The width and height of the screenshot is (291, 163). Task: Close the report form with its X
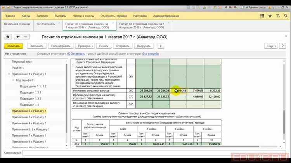click(x=286, y=36)
